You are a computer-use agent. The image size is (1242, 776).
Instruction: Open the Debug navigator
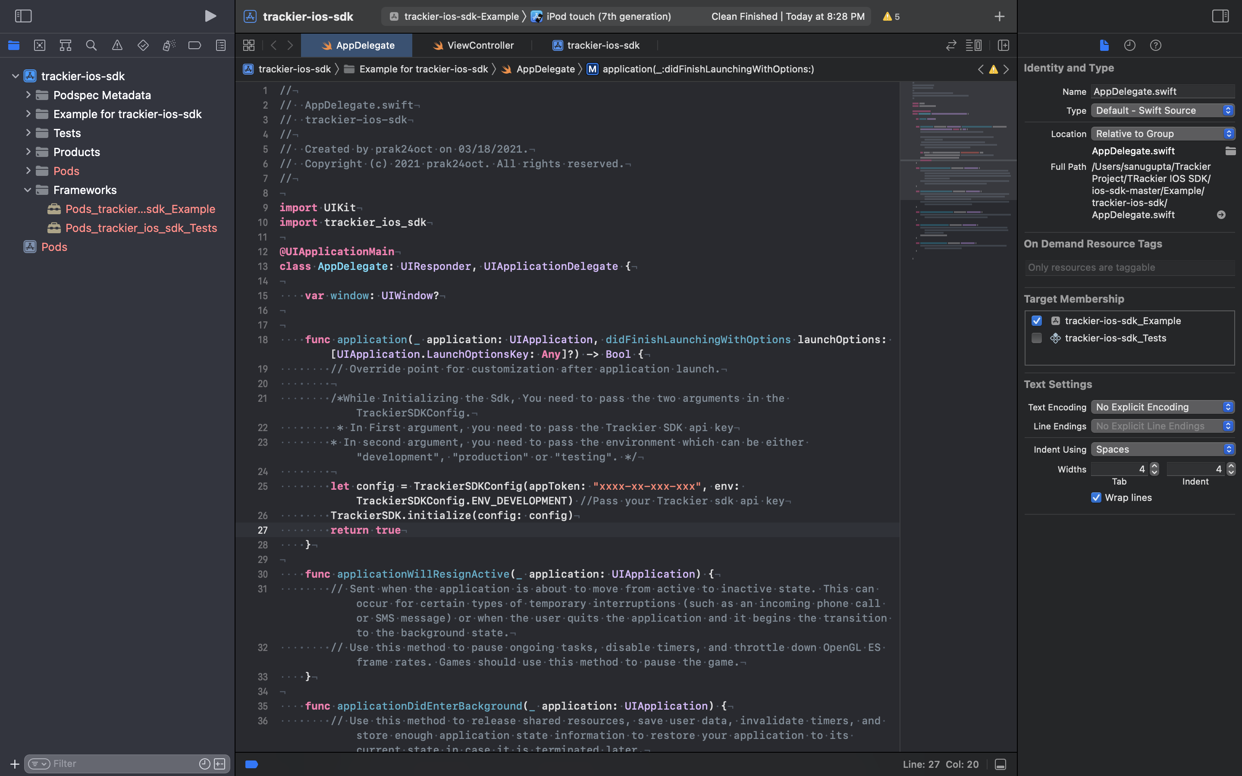(169, 45)
